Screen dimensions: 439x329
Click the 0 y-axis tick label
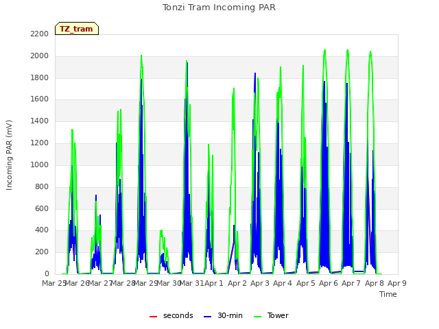47,273
